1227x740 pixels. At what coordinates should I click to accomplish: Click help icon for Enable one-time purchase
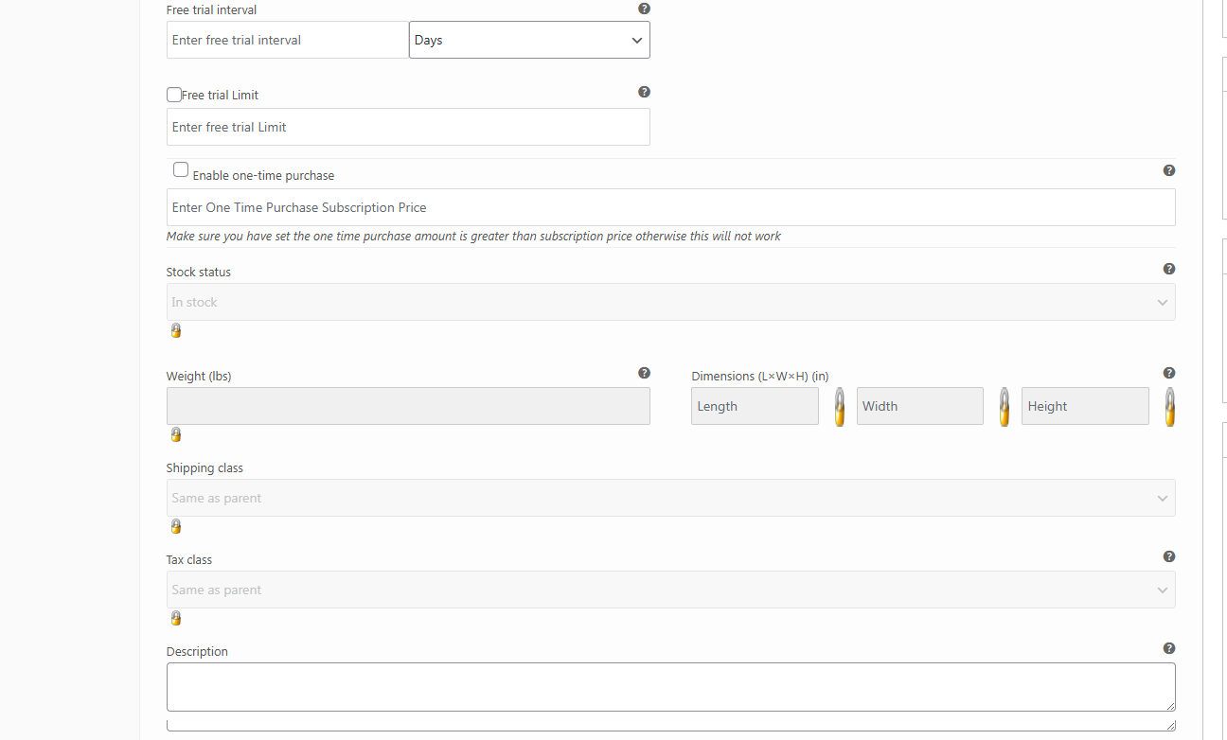point(1168,170)
